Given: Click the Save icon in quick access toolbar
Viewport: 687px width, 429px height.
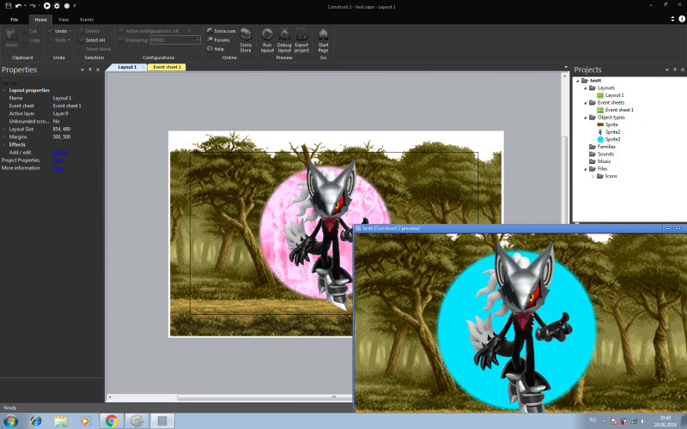Looking at the screenshot, I should click(8, 6).
